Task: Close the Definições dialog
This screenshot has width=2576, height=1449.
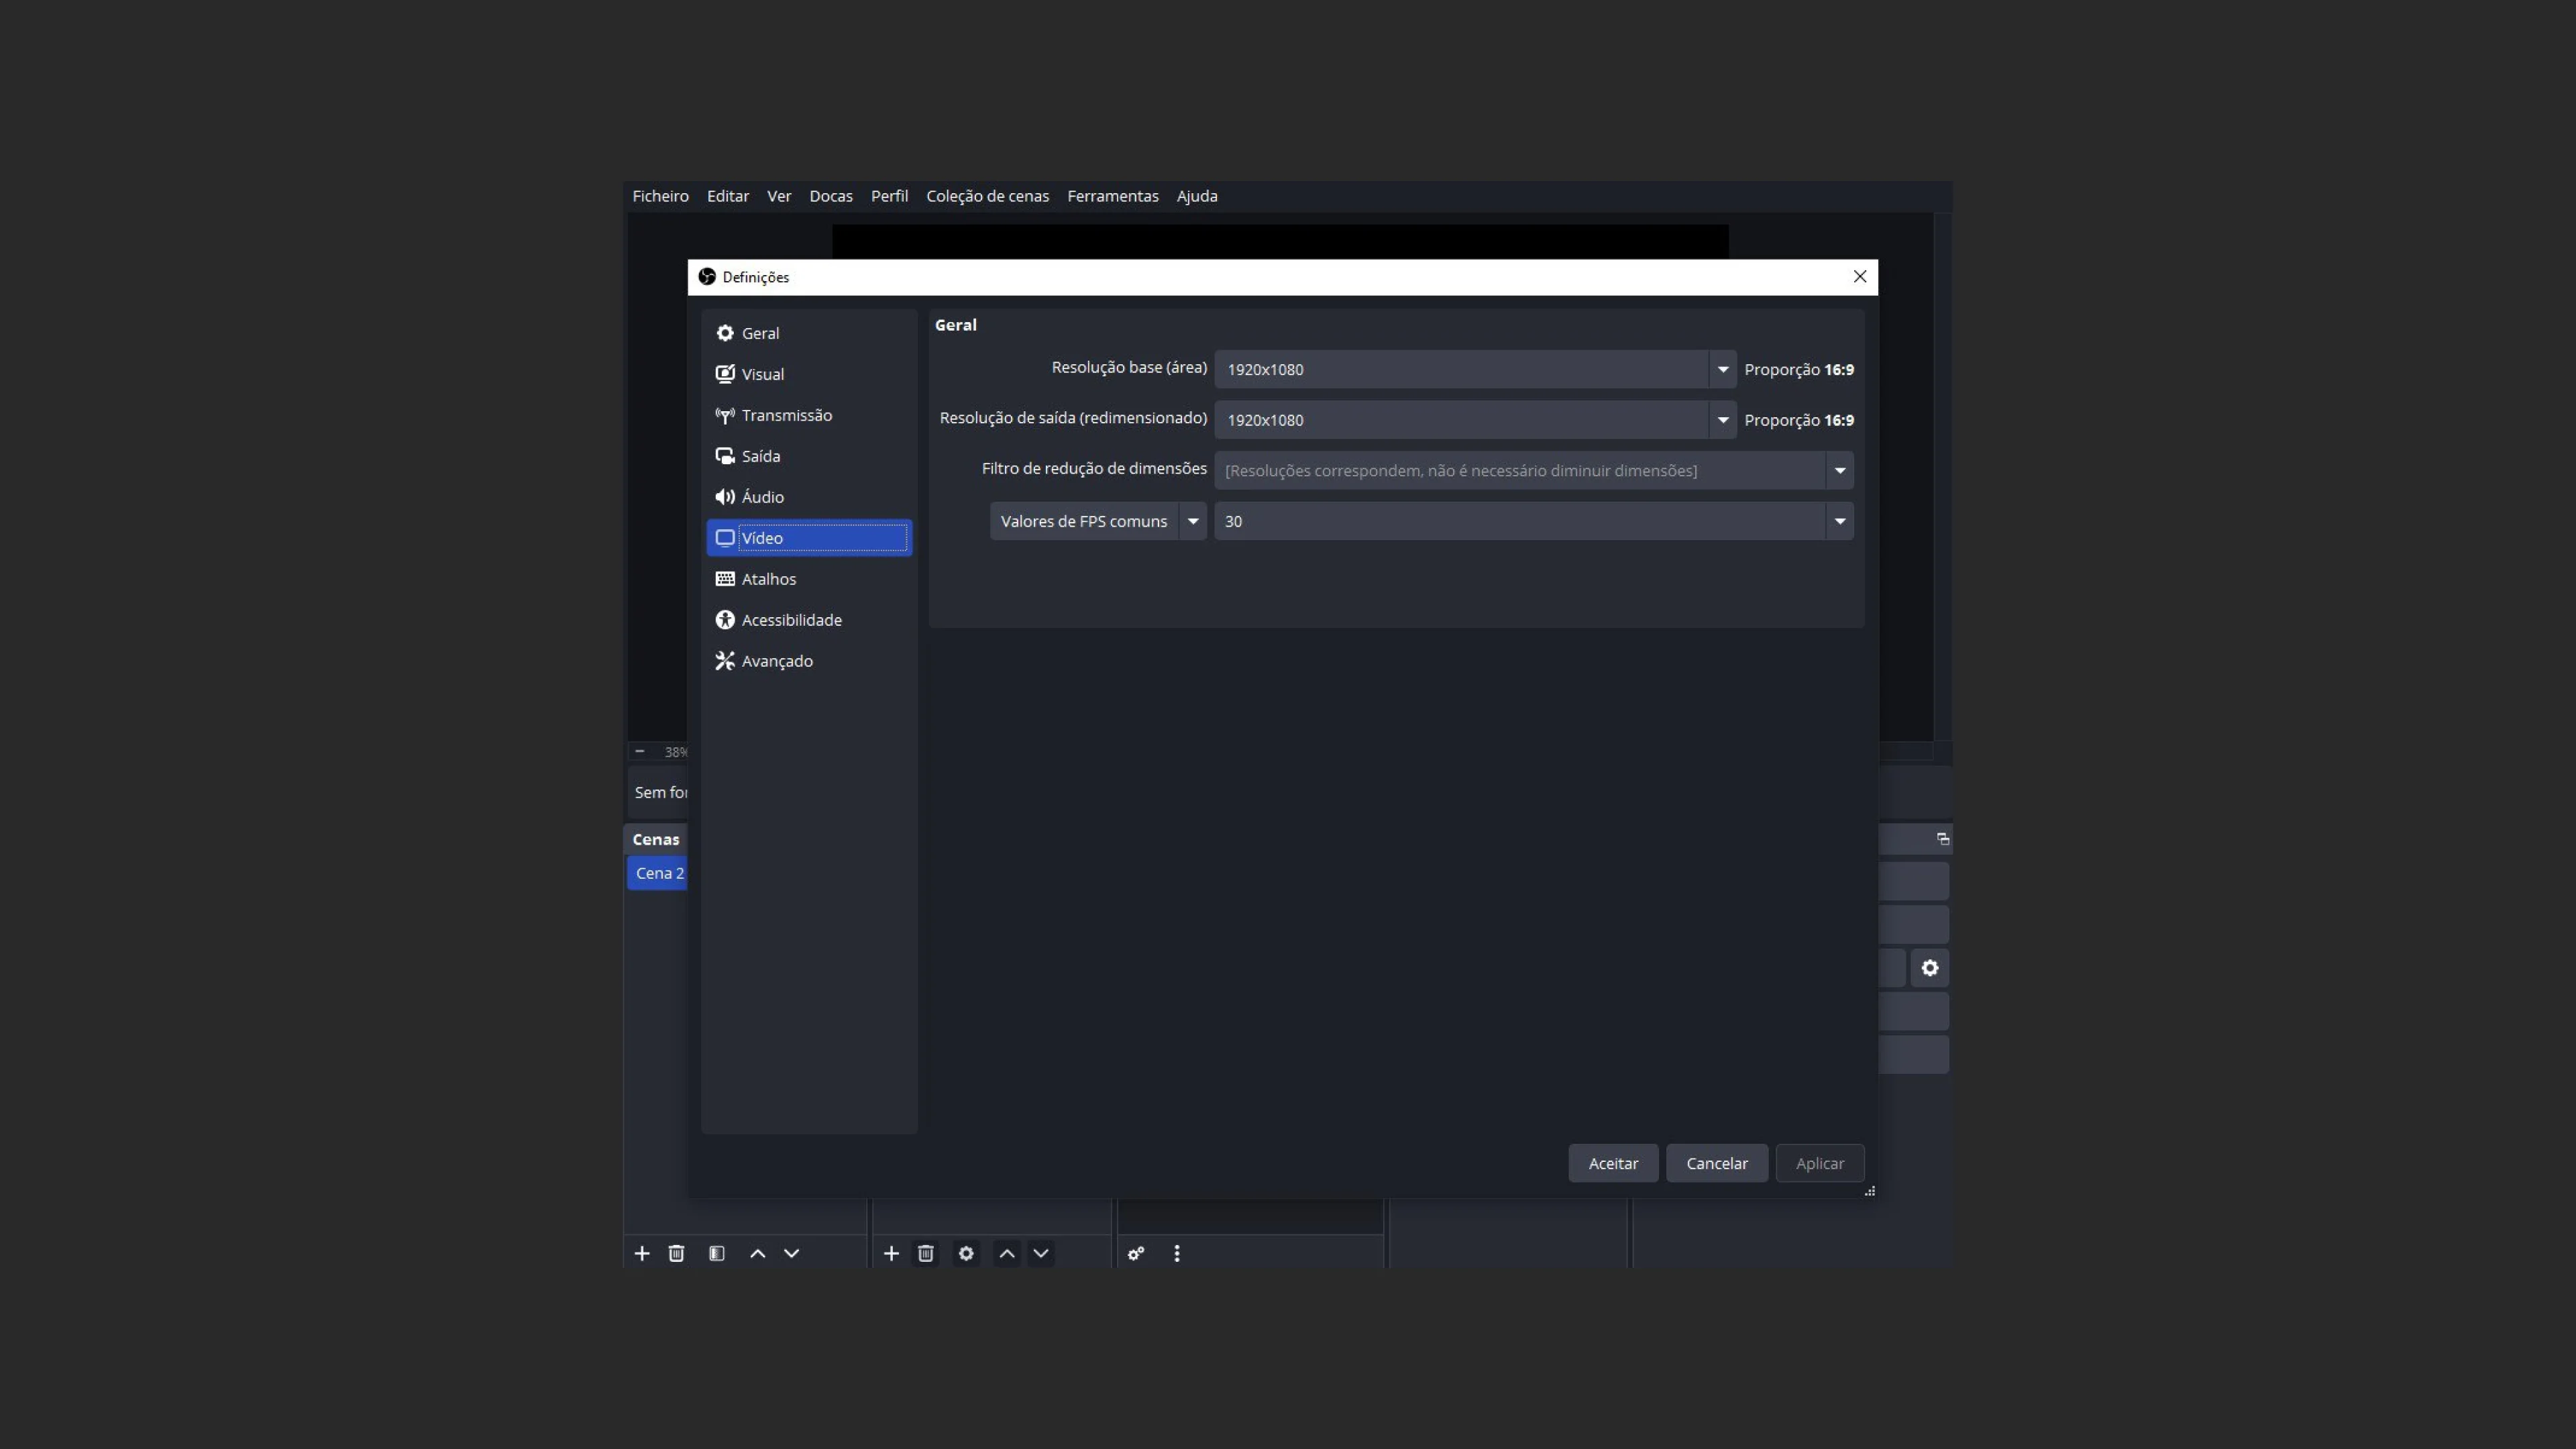Action: pos(1859,277)
